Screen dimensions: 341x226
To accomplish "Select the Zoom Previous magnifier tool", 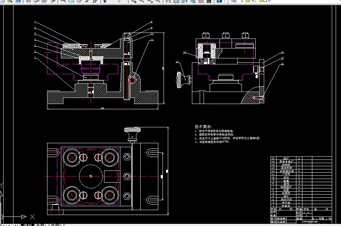I will [x=158, y=1].
